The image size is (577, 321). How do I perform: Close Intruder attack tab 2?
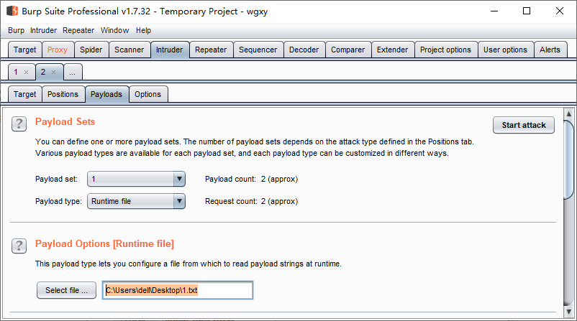coord(54,73)
